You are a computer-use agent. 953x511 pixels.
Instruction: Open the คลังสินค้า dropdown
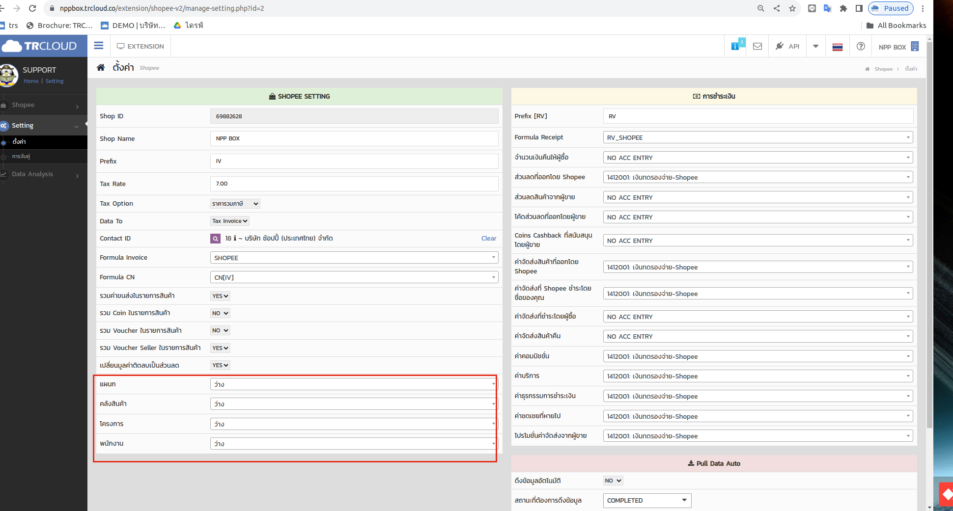click(354, 404)
